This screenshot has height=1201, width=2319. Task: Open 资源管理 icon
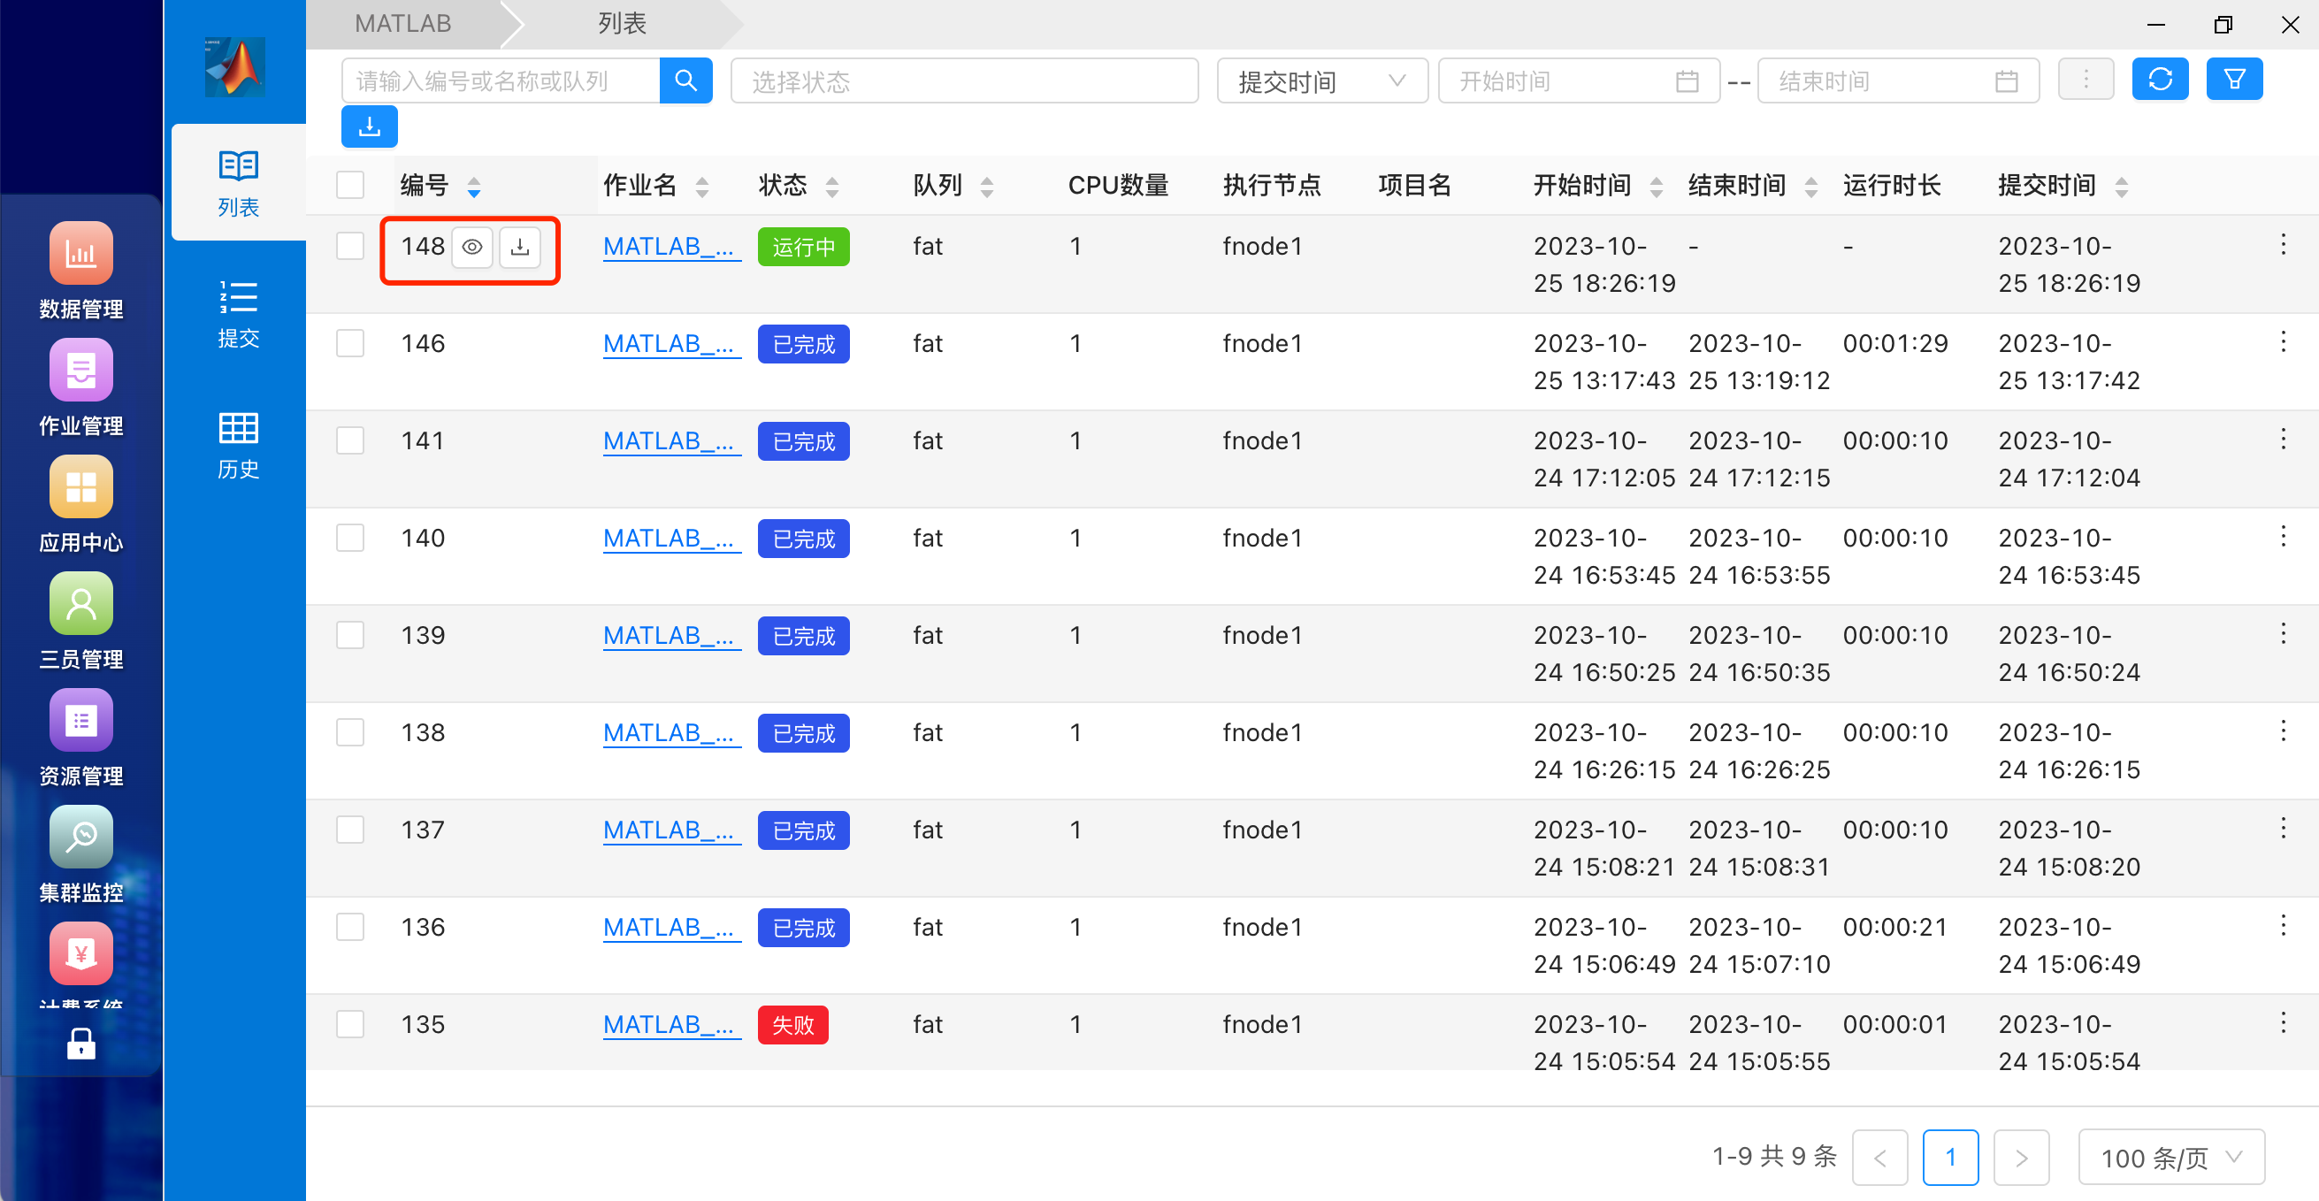click(81, 720)
